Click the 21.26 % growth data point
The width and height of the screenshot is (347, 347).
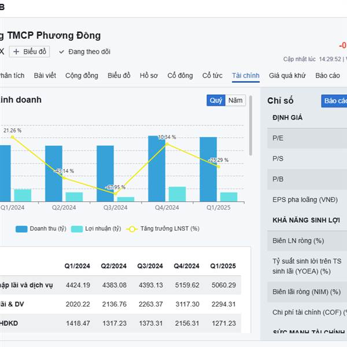pos(12,137)
